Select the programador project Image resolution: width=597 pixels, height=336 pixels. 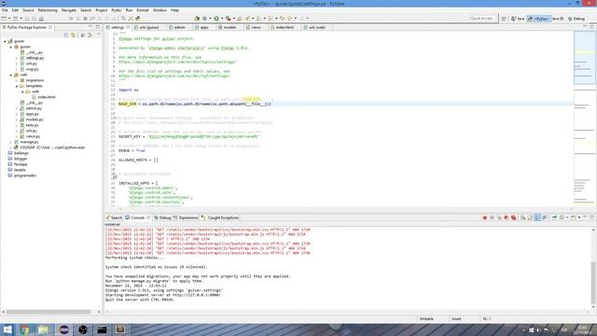(x=25, y=175)
